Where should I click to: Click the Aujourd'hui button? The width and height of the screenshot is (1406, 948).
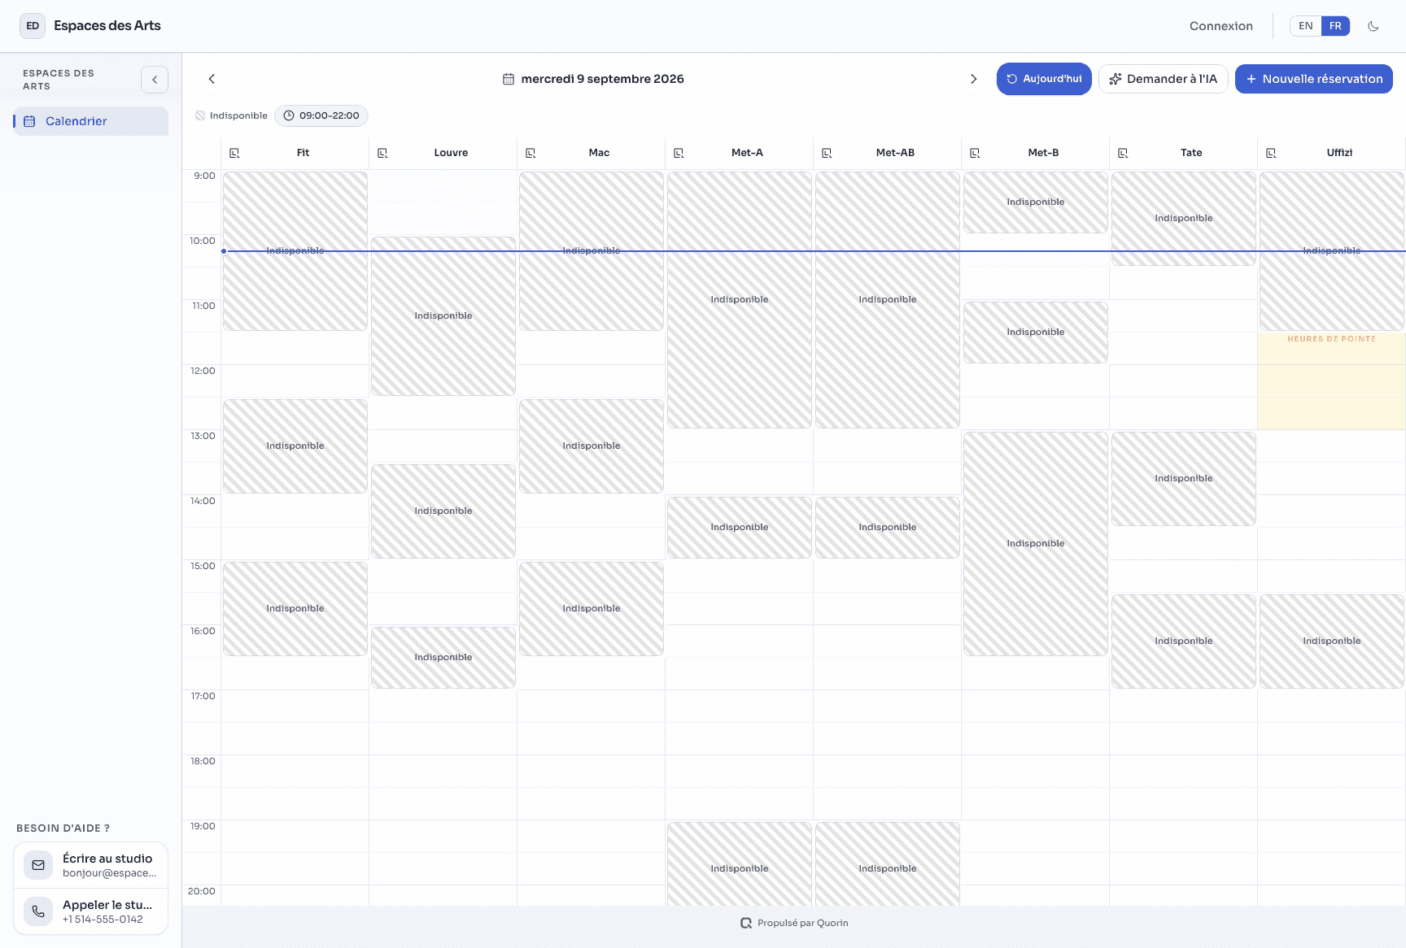1044,79
